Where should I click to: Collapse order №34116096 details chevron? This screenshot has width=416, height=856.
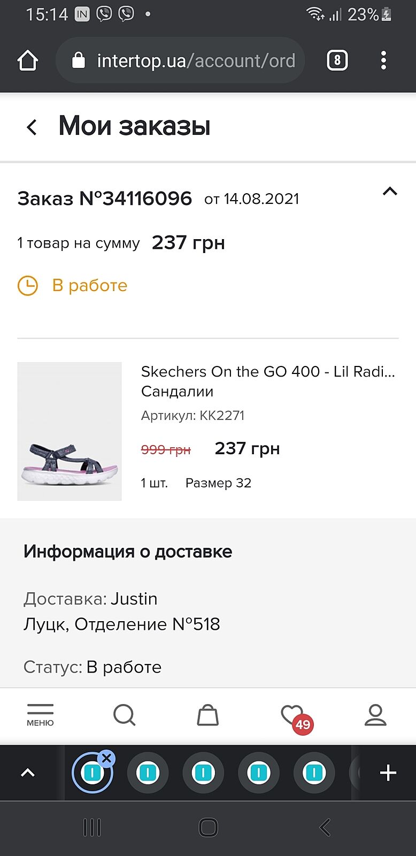click(390, 191)
